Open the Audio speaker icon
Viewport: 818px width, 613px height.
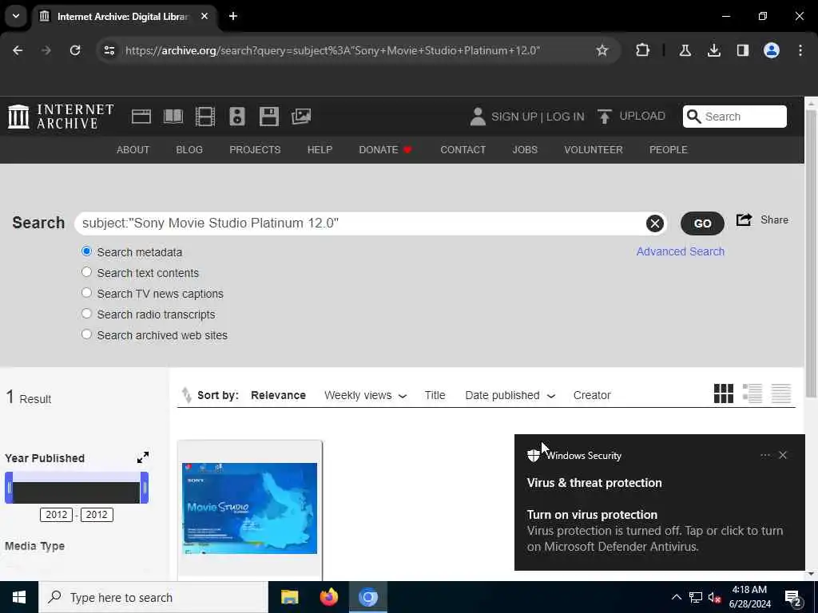(x=236, y=117)
